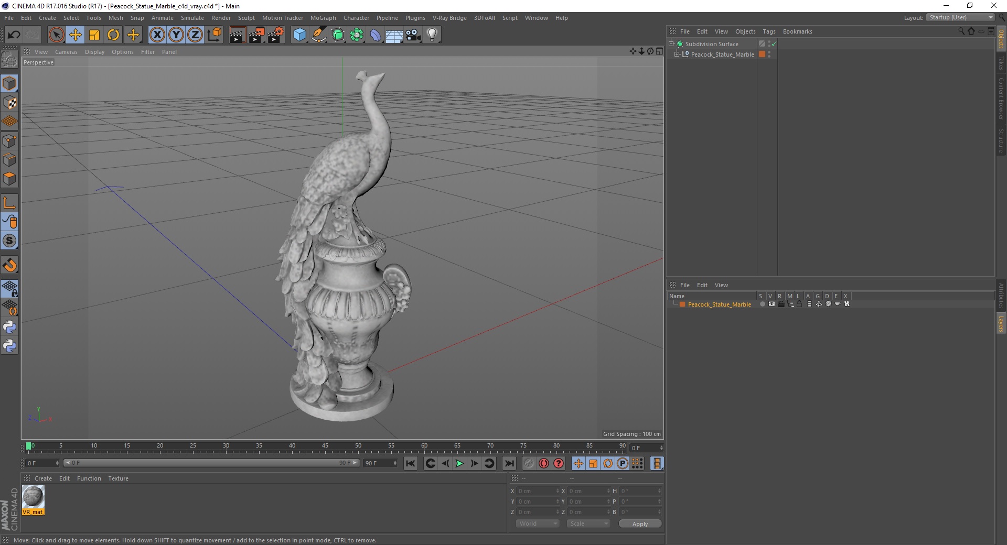Click the green Array modeling icon

[357, 35]
